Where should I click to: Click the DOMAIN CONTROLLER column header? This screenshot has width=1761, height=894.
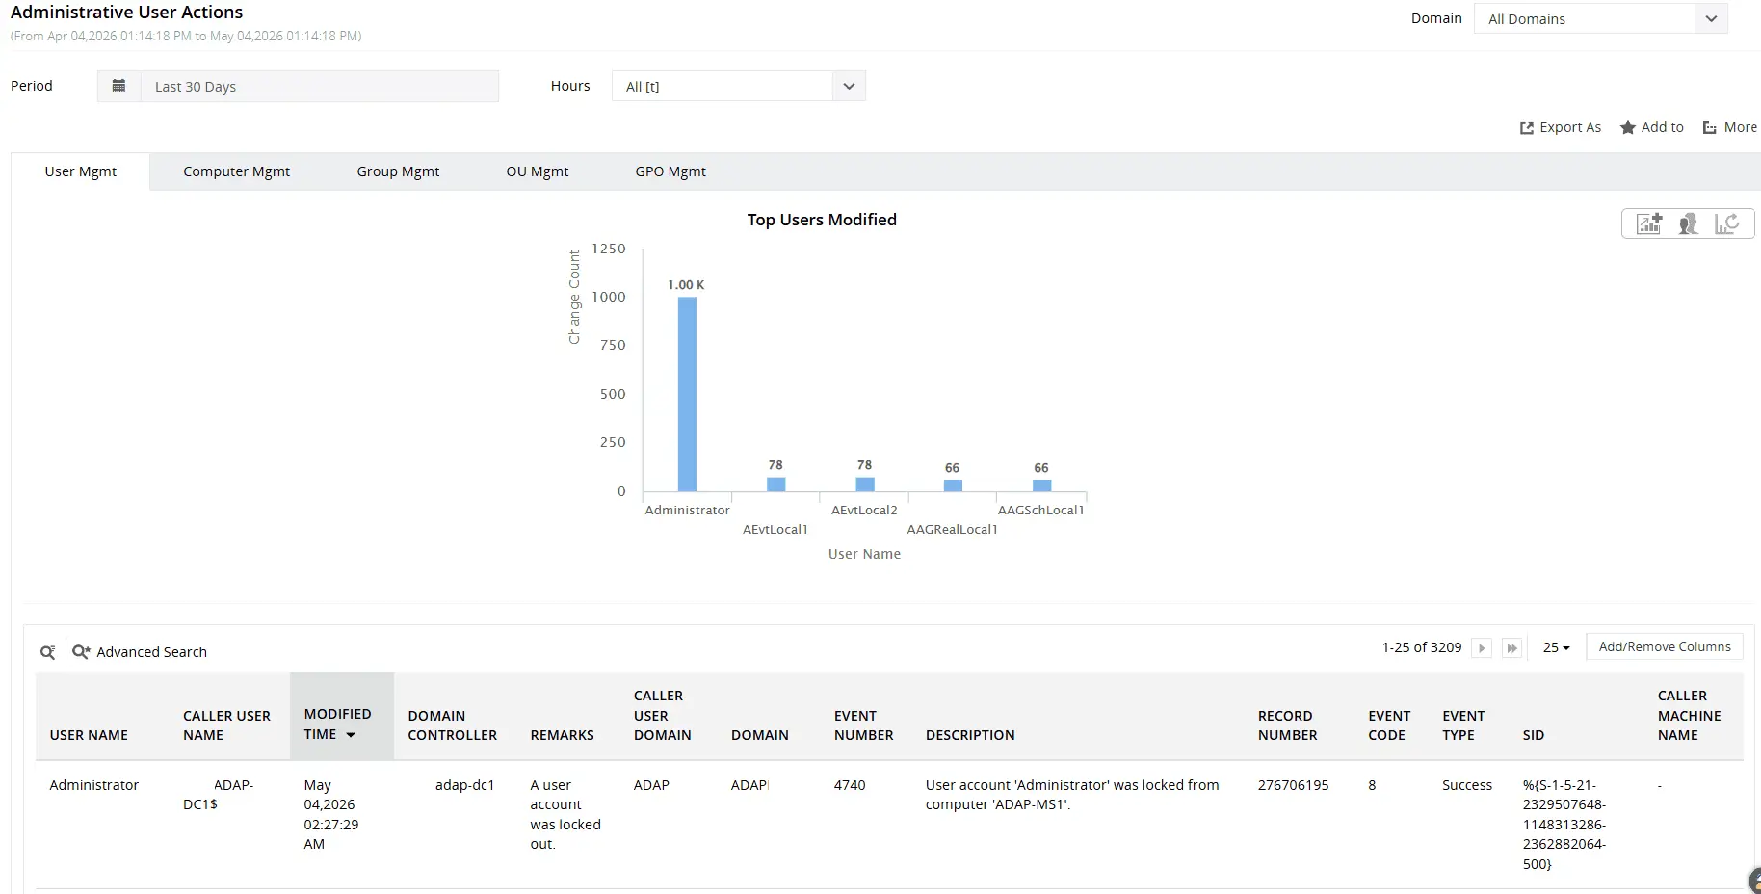452,725
